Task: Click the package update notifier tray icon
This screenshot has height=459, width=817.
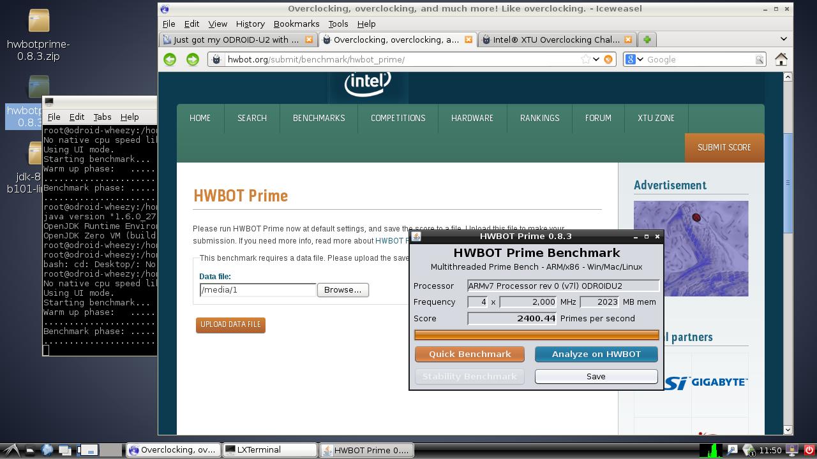Action: 749,450
